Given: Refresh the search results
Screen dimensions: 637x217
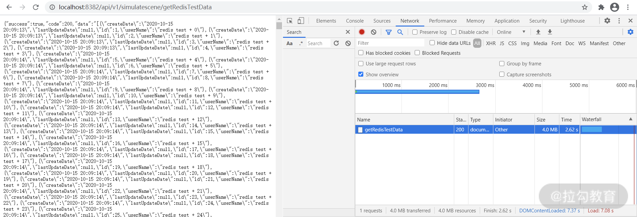Looking at the screenshot, I should 336,43.
